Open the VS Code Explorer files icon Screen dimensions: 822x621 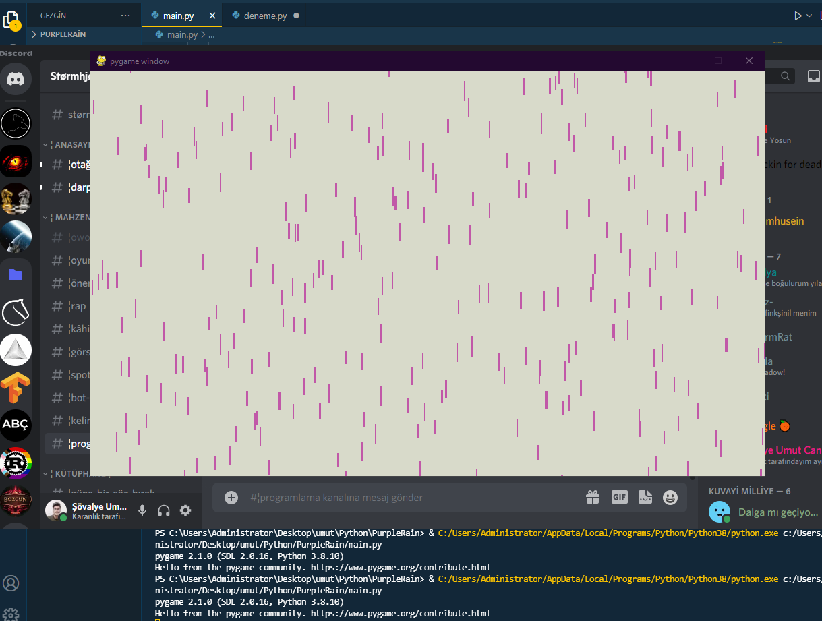[10, 18]
